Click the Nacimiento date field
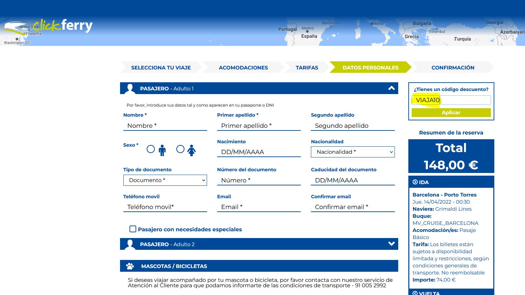The width and height of the screenshot is (525, 295). 259,152
